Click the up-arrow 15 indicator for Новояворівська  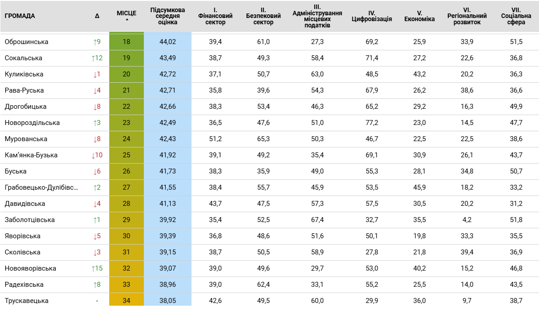(97, 268)
